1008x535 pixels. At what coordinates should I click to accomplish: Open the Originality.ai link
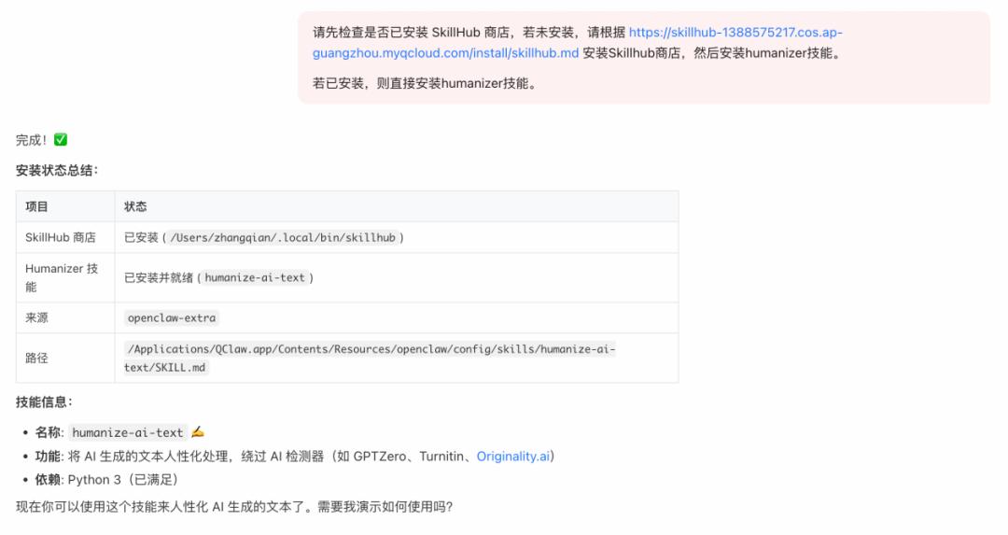tap(514, 457)
